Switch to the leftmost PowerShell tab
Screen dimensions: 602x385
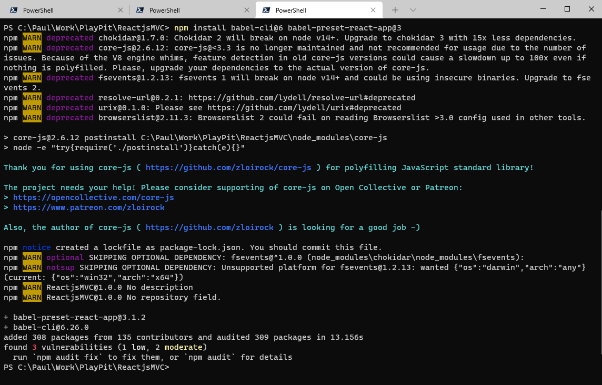[64, 10]
